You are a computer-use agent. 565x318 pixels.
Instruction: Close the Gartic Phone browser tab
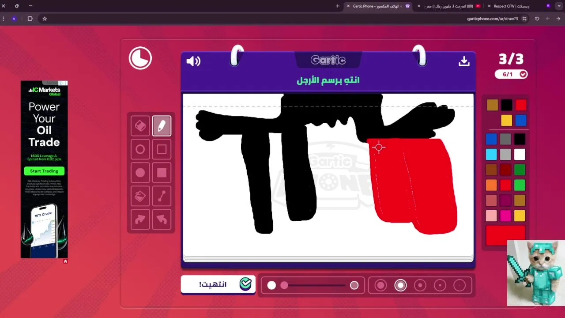[x=348, y=6]
